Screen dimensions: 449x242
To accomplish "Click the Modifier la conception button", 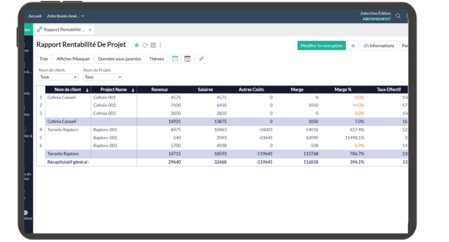I will [322, 46].
